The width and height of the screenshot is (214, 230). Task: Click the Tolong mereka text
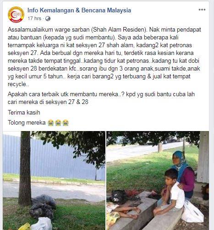click(27, 123)
